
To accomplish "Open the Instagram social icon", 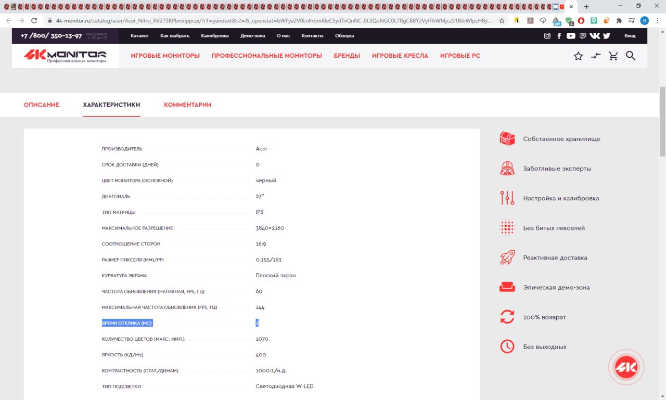I will coord(547,36).
